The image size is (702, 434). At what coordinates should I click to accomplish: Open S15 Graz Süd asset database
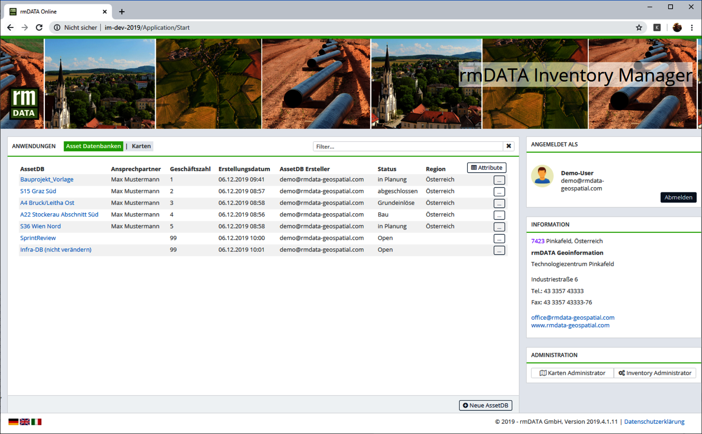click(38, 191)
